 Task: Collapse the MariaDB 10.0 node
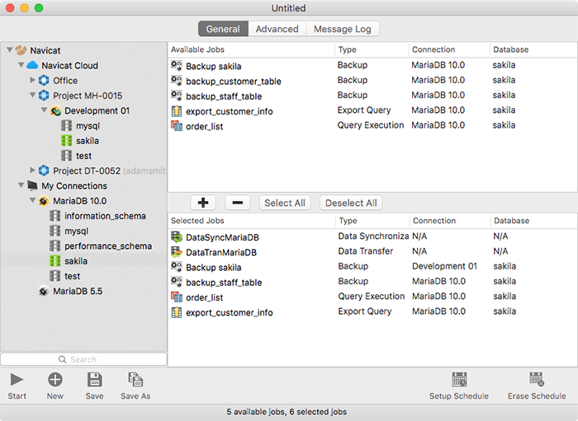32,200
